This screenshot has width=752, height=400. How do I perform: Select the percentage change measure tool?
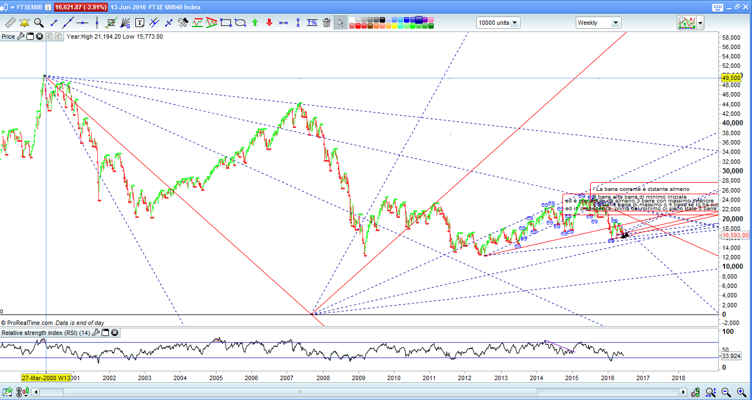(x=312, y=23)
